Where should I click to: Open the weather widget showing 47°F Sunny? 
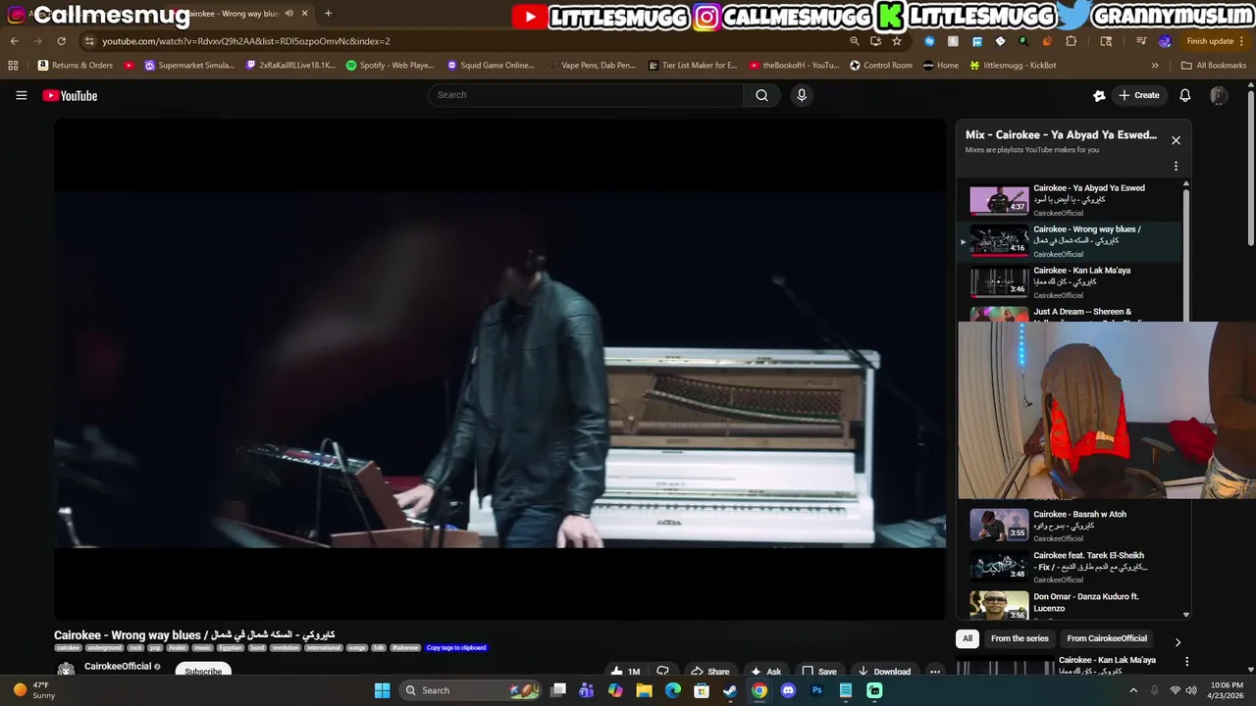32,690
